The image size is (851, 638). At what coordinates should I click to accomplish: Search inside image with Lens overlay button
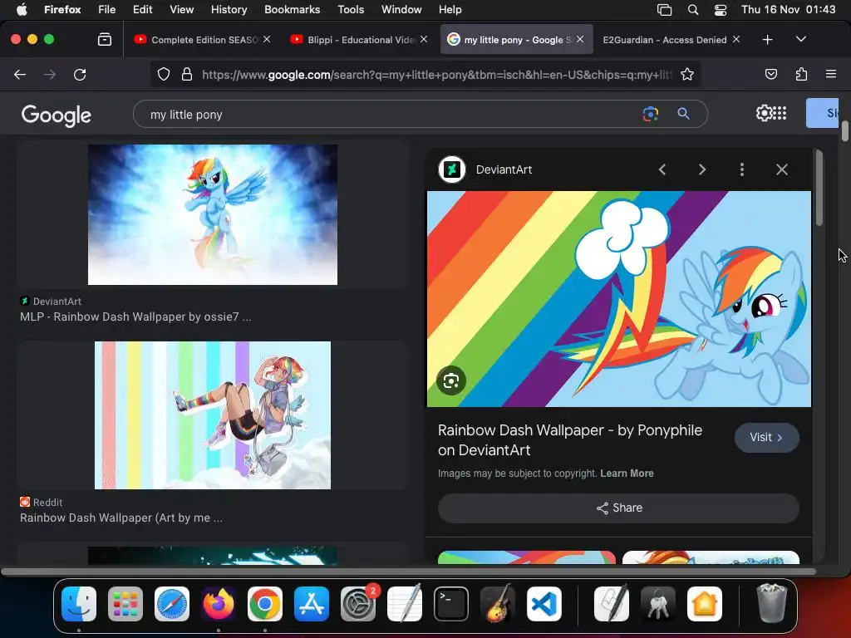click(451, 380)
